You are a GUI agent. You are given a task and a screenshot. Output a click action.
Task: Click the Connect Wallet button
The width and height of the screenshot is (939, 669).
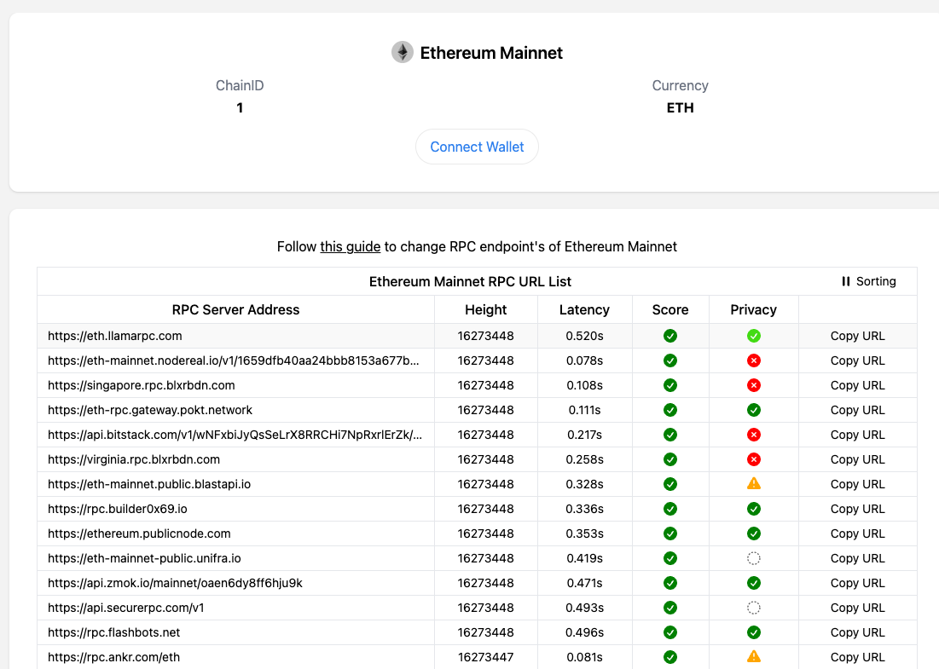[477, 147]
